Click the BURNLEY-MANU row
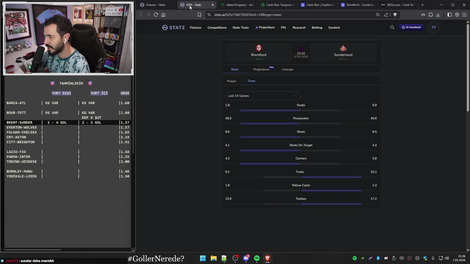This screenshot has height=264, width=470. pyautogui.click(x=68, y=171)
